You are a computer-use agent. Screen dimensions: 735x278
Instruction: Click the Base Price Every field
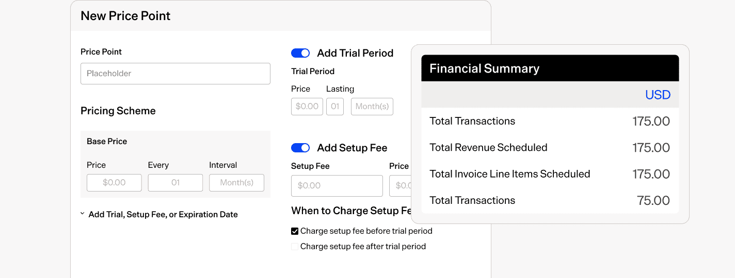(175, 183)
